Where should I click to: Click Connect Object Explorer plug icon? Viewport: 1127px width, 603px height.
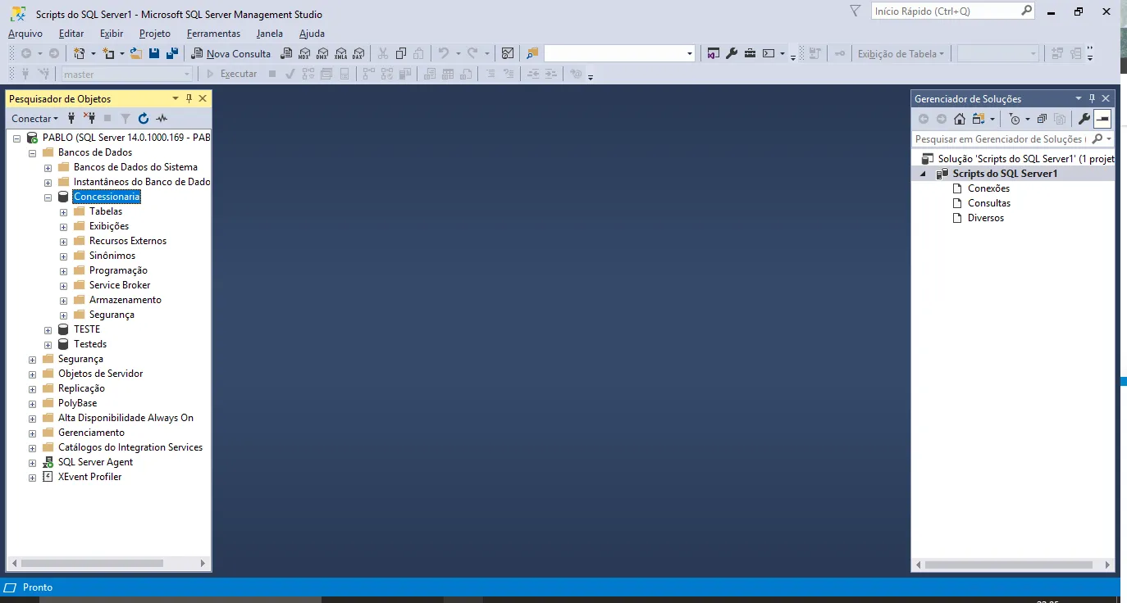(71, 118)
